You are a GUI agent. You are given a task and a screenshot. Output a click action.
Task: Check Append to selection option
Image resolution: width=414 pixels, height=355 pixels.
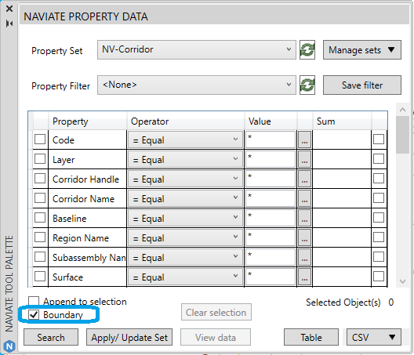point(34,301)
